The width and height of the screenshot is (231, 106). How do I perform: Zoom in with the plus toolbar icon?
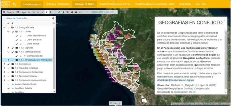coord(34,12)
